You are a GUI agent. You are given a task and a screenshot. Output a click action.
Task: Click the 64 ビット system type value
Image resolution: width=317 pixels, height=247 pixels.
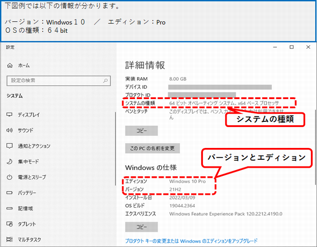tap(224, 103)
